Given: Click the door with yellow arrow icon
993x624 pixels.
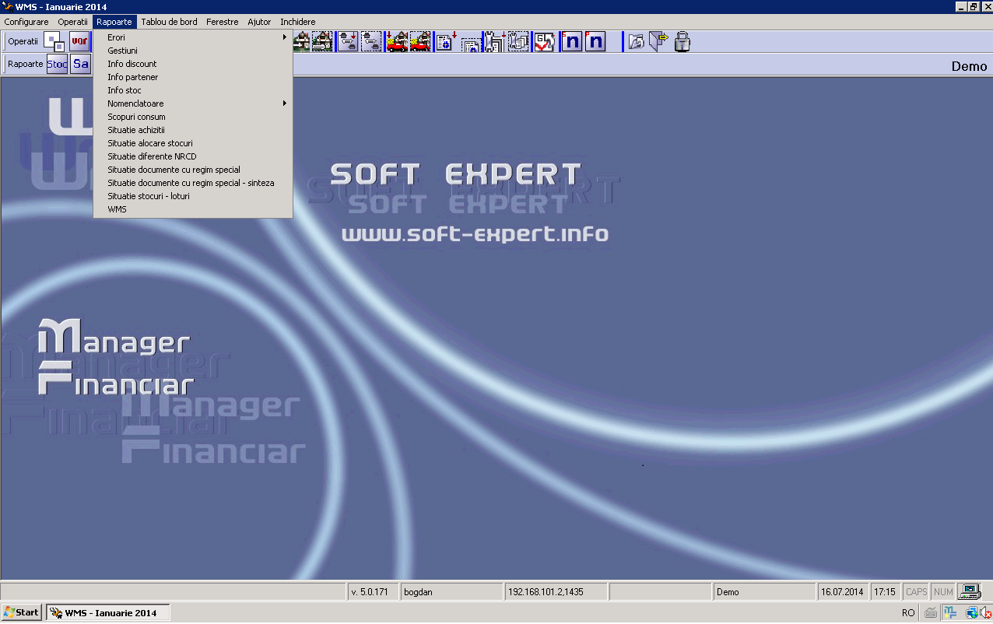Looking at the screenshot, I should pos(659,41).
